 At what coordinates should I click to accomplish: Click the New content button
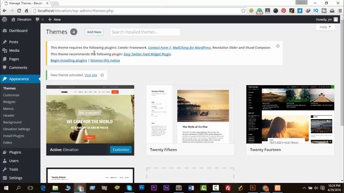[x=54, y=19]
